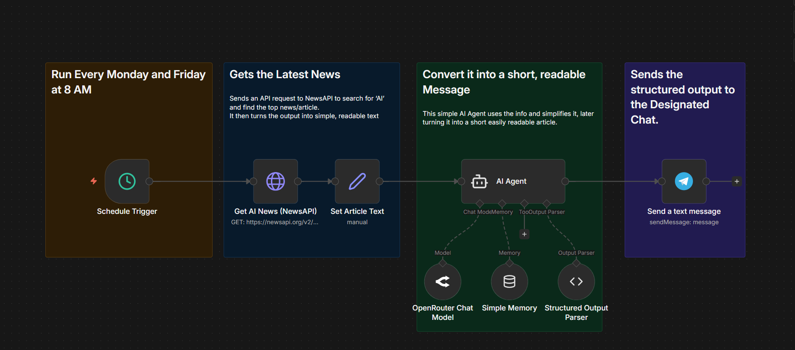Click the 'sendMessage: message' subtitle

pos(684,222)
